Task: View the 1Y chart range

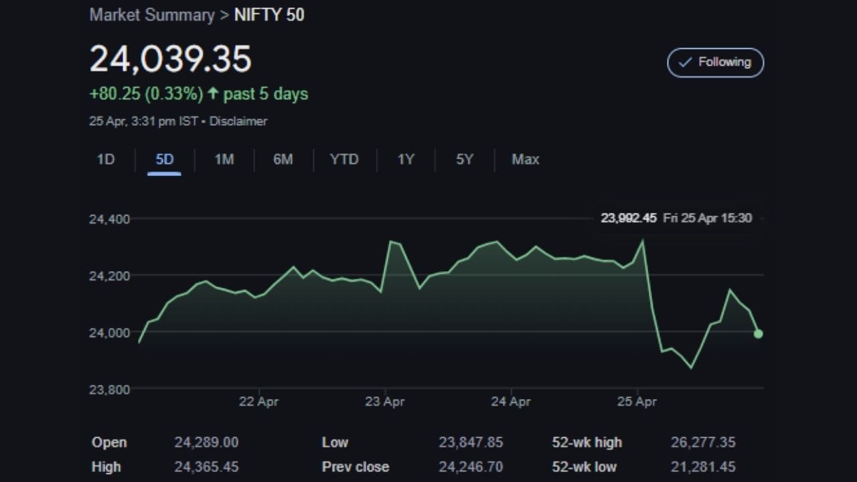Action: [406, 159]
